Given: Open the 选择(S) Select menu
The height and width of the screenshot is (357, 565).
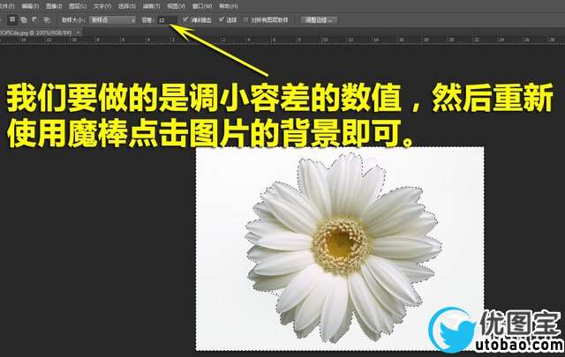Looking at the screenshot, I should [x=127, y=6].
